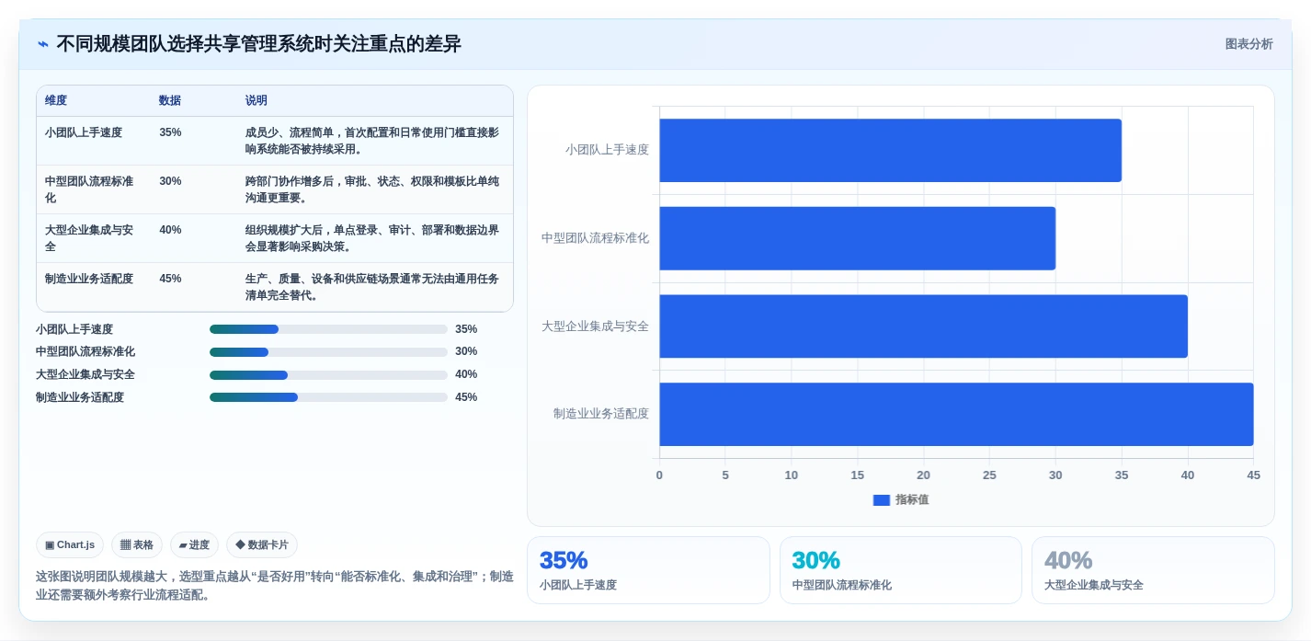Image resolution: width=1311 pixels, height=641 pixels.
Task: Click the 35% value in the table
Action: (x=170, y=132)
